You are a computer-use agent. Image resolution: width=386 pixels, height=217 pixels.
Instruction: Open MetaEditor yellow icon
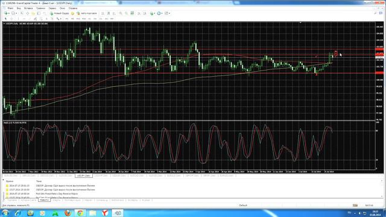tap(72, 13)
